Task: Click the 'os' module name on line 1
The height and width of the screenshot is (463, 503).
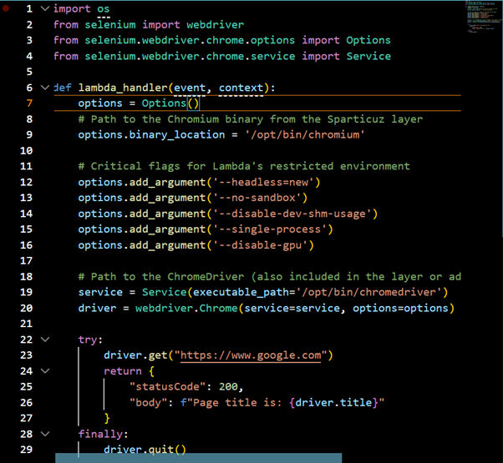Action: click(103, 8)
